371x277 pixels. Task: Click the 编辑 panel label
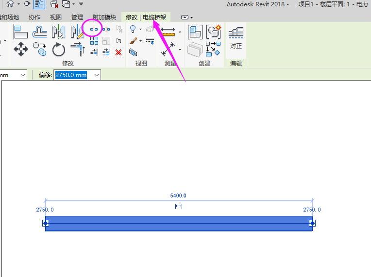[236, 64]
